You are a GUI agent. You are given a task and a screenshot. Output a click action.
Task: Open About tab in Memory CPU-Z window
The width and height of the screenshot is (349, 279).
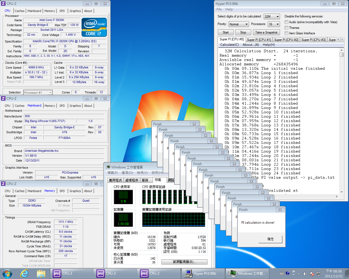pos(88,191)
